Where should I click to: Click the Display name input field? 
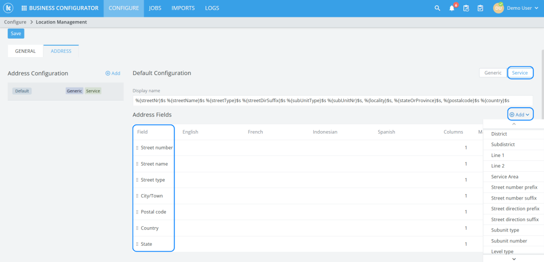(332, 101)
